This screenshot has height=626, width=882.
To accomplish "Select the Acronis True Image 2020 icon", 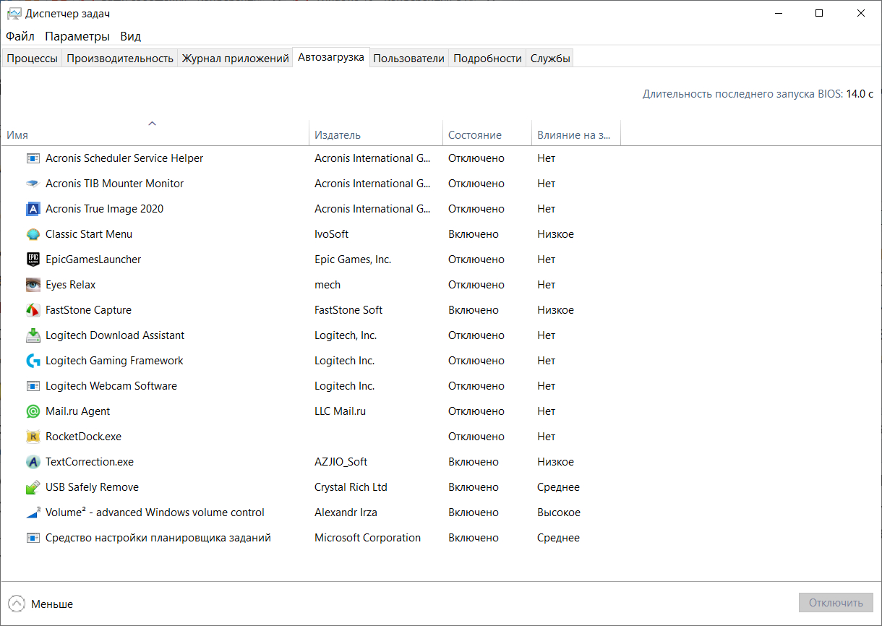I will pyautogui.click(x=33, y=209).
